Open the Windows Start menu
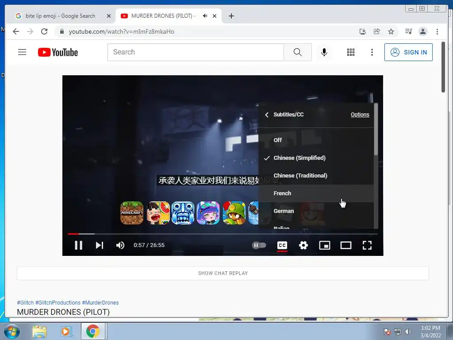Screen dimensions: 453x340 click(12, 331)
